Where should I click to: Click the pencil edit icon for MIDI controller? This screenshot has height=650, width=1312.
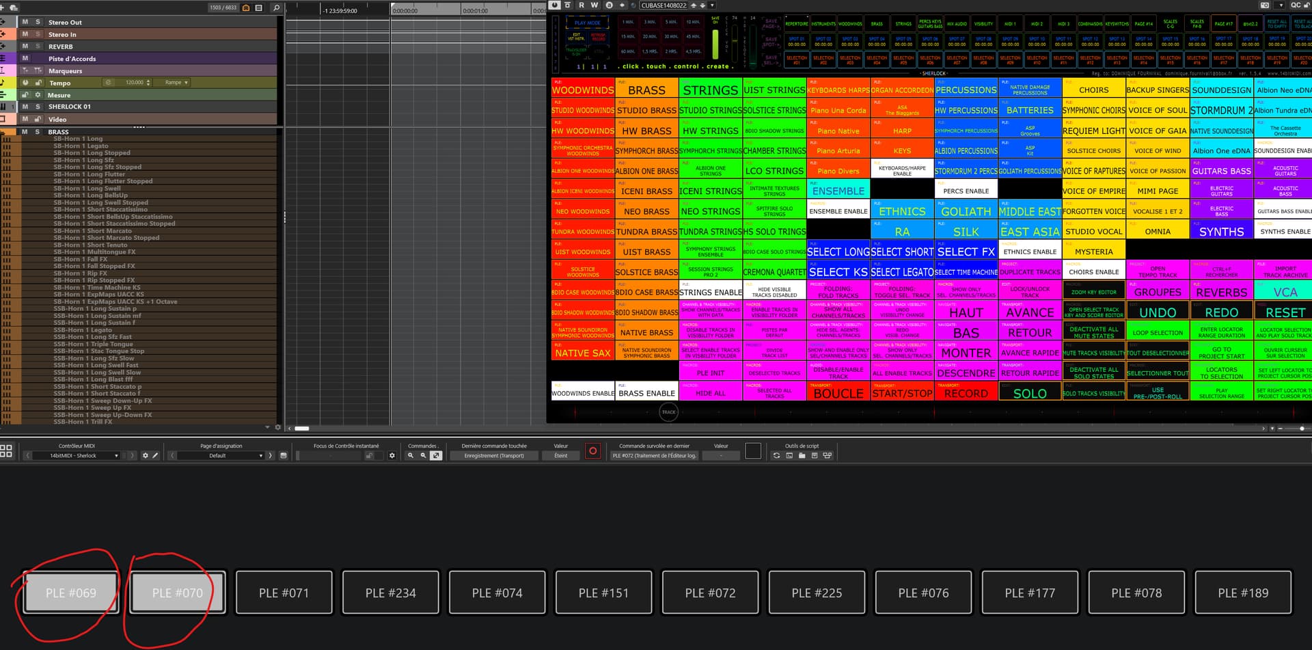click(155, 456)
